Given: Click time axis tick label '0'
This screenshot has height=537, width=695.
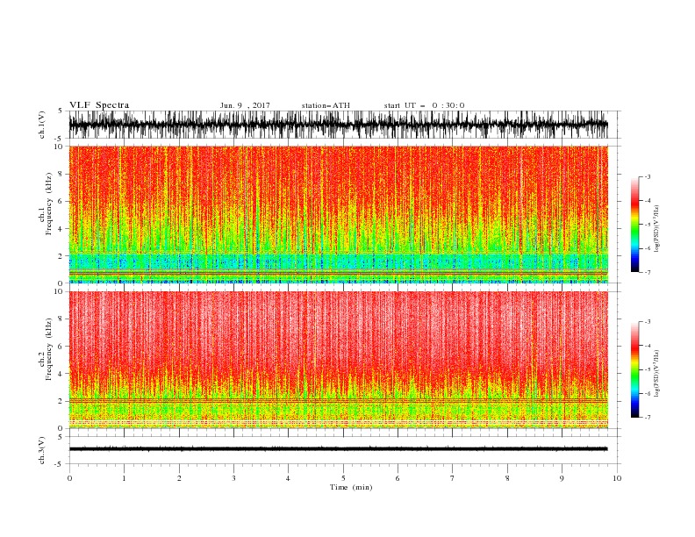Looking at the screenshot, I should [69, 478].
